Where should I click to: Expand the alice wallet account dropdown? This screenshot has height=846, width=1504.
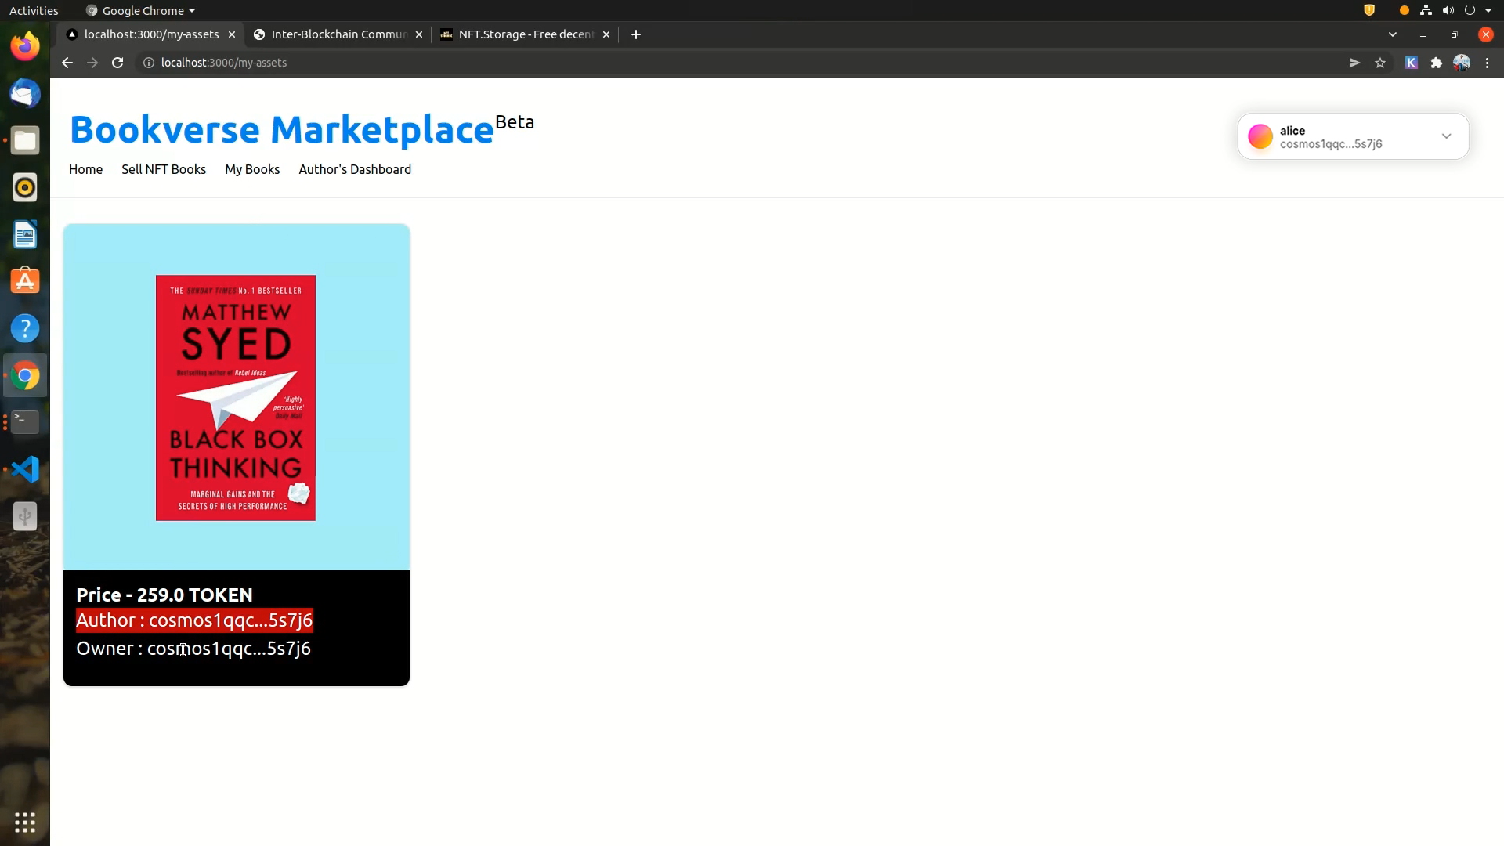coord(1446,136)
